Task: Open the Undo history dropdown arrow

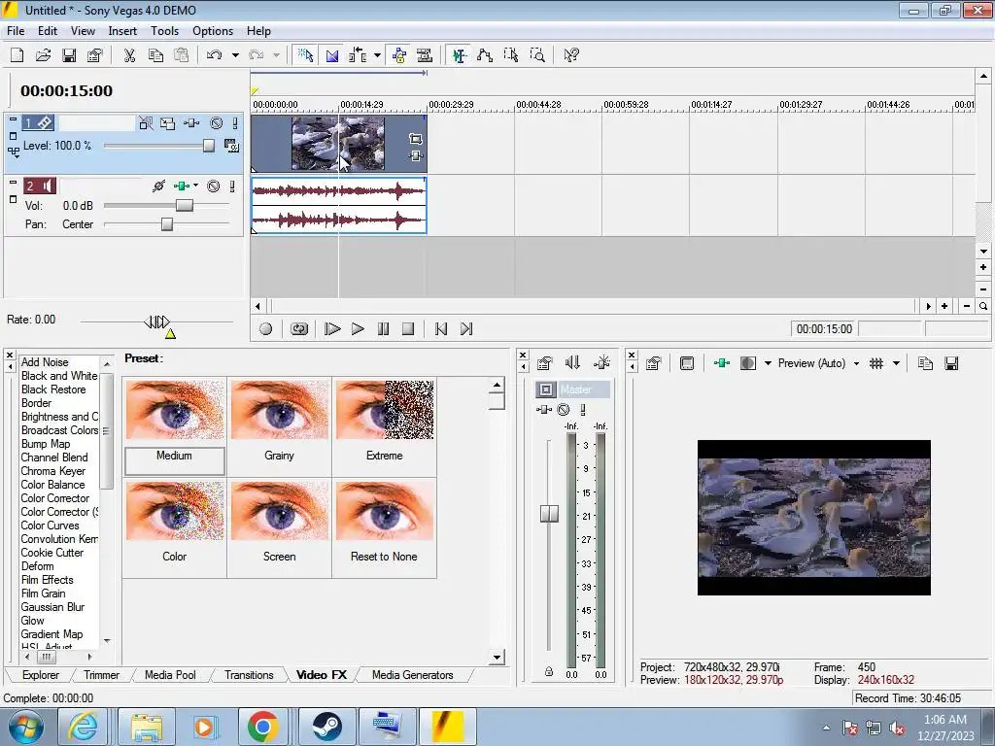Action: [235, 55]
